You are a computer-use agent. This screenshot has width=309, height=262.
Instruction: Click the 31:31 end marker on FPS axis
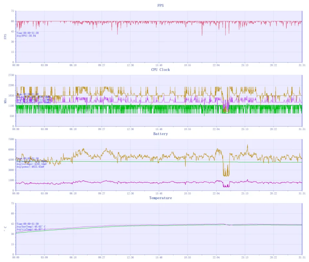(x=302, y=65)
